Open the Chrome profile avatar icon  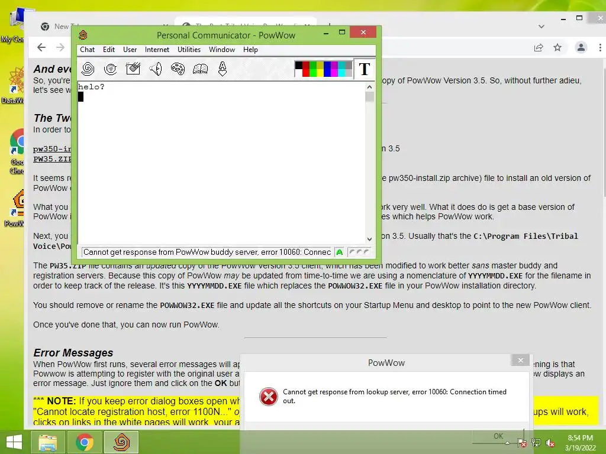[581, 47]
